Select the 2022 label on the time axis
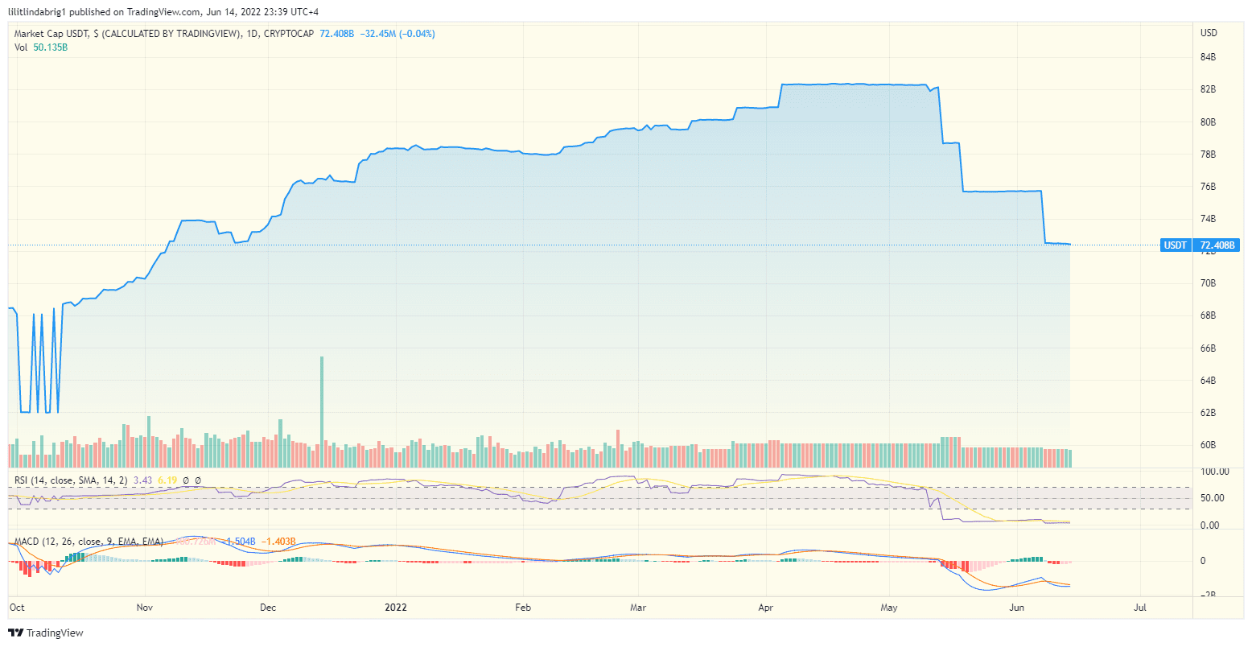This screenshot has width=1252, height=647. tap(396, 608)
